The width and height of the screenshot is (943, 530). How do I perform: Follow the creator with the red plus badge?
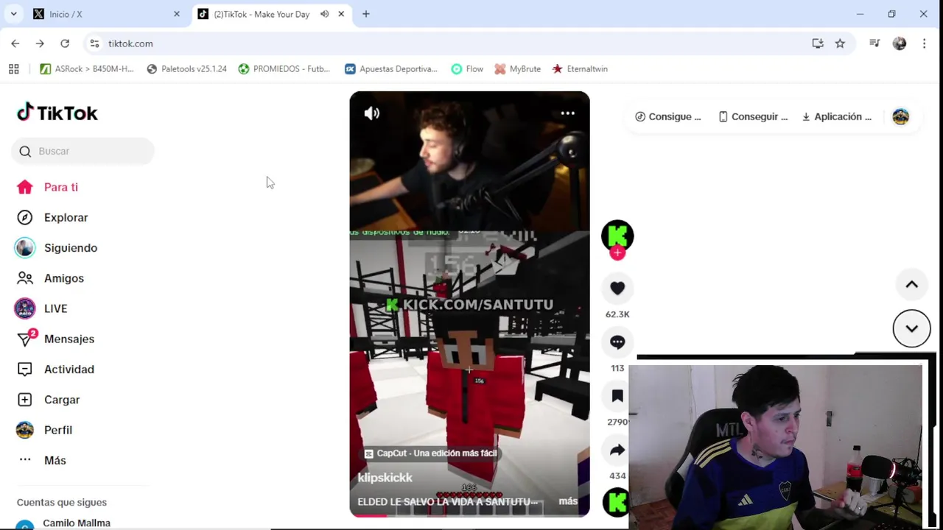tap(617, 253)
